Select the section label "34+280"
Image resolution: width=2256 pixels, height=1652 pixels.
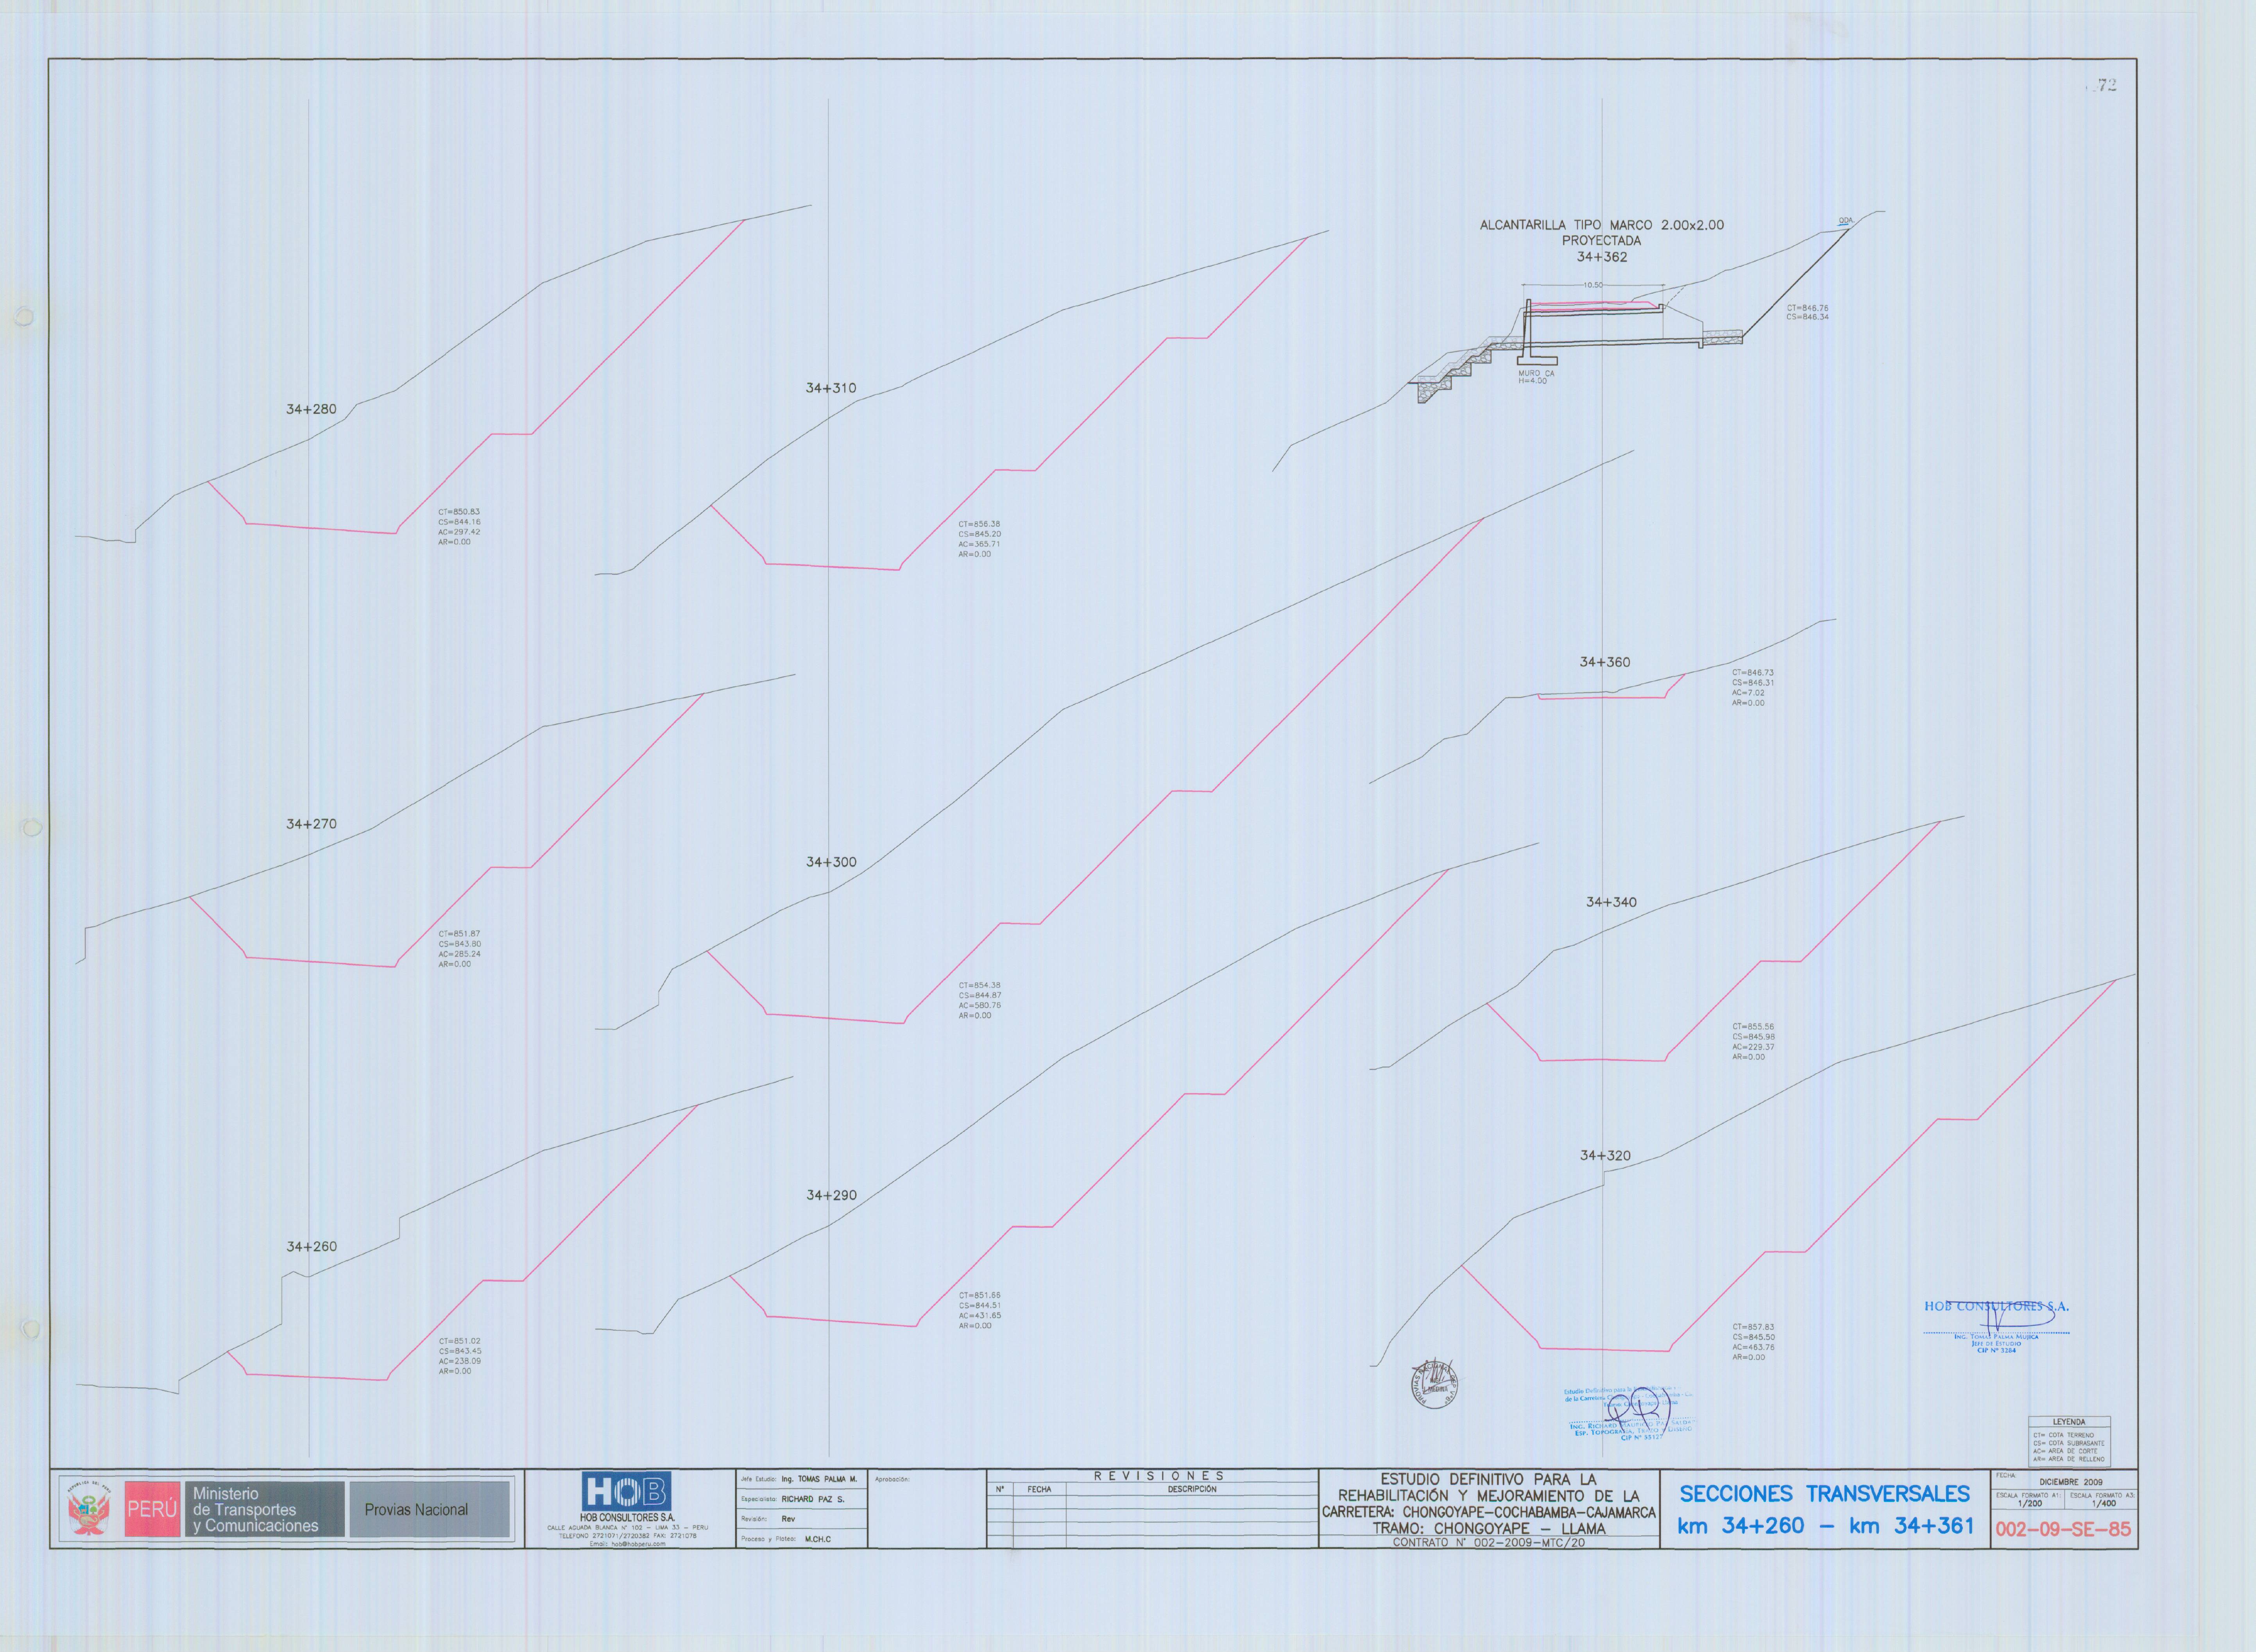pos(311,409)
